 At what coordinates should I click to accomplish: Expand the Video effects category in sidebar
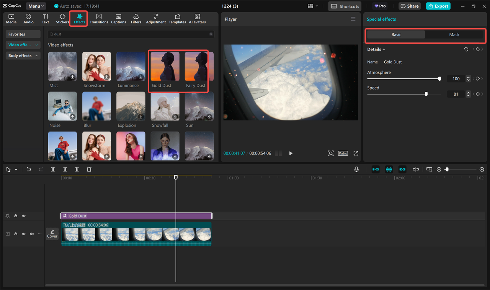(36, 45)
